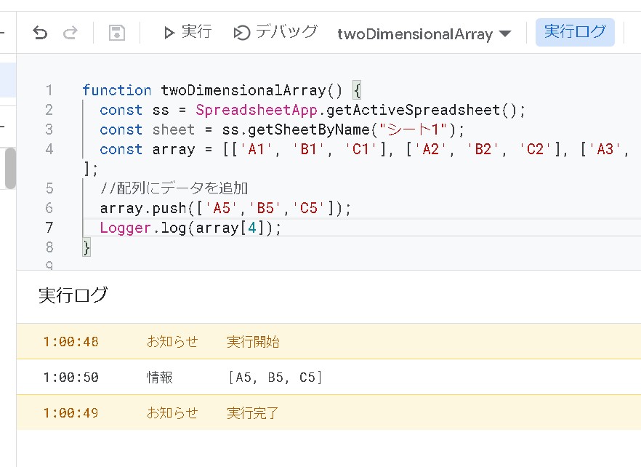Click the redo arrow icon
This screenshot has width=641, height=467.
coord(70,32)
